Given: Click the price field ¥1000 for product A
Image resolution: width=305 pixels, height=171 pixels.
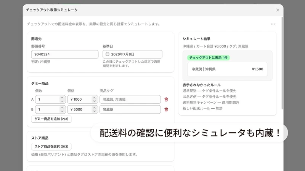Looking at the screenshot, I should 82,100.
